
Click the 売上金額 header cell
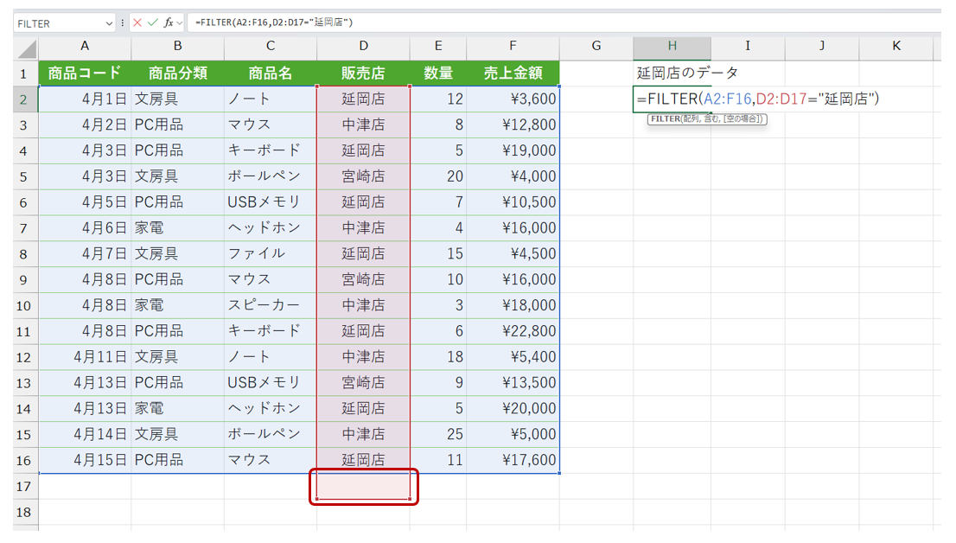pyautogui.click(x=513, y=73)
